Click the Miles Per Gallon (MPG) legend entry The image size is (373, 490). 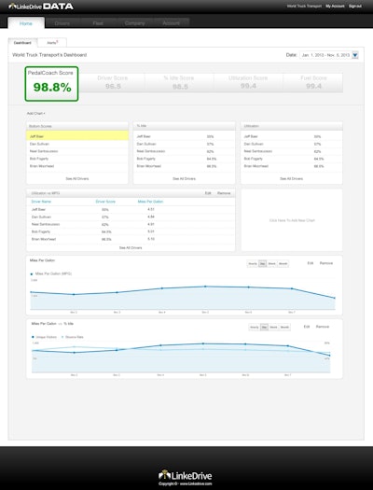pos(51,273)
